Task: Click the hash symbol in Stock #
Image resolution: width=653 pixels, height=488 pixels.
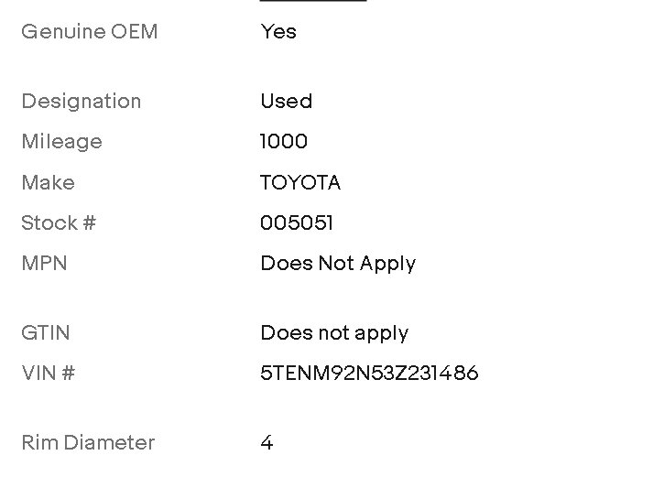Action: click(90, 222)
